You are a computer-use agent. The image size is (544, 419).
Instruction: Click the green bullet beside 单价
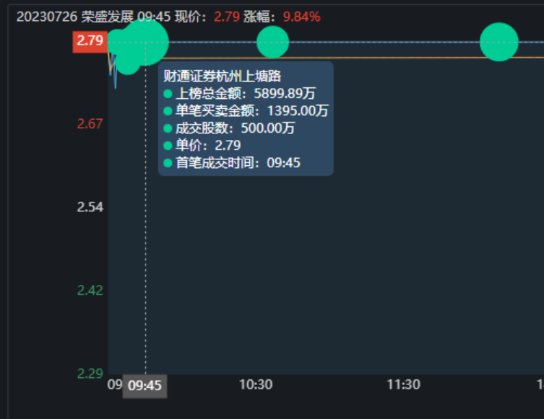click(x=168, y=146)
